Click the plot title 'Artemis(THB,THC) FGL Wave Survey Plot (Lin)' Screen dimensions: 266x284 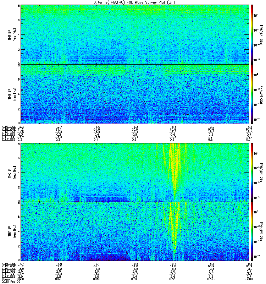pyautogui.click(x=134, y=2)
